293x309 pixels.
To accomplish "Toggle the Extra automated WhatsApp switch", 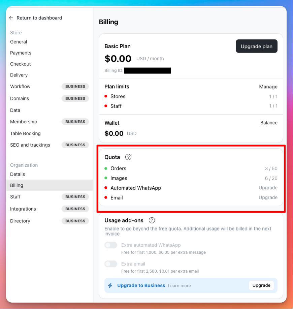I will pyautogui.click(x=111, y=245).
